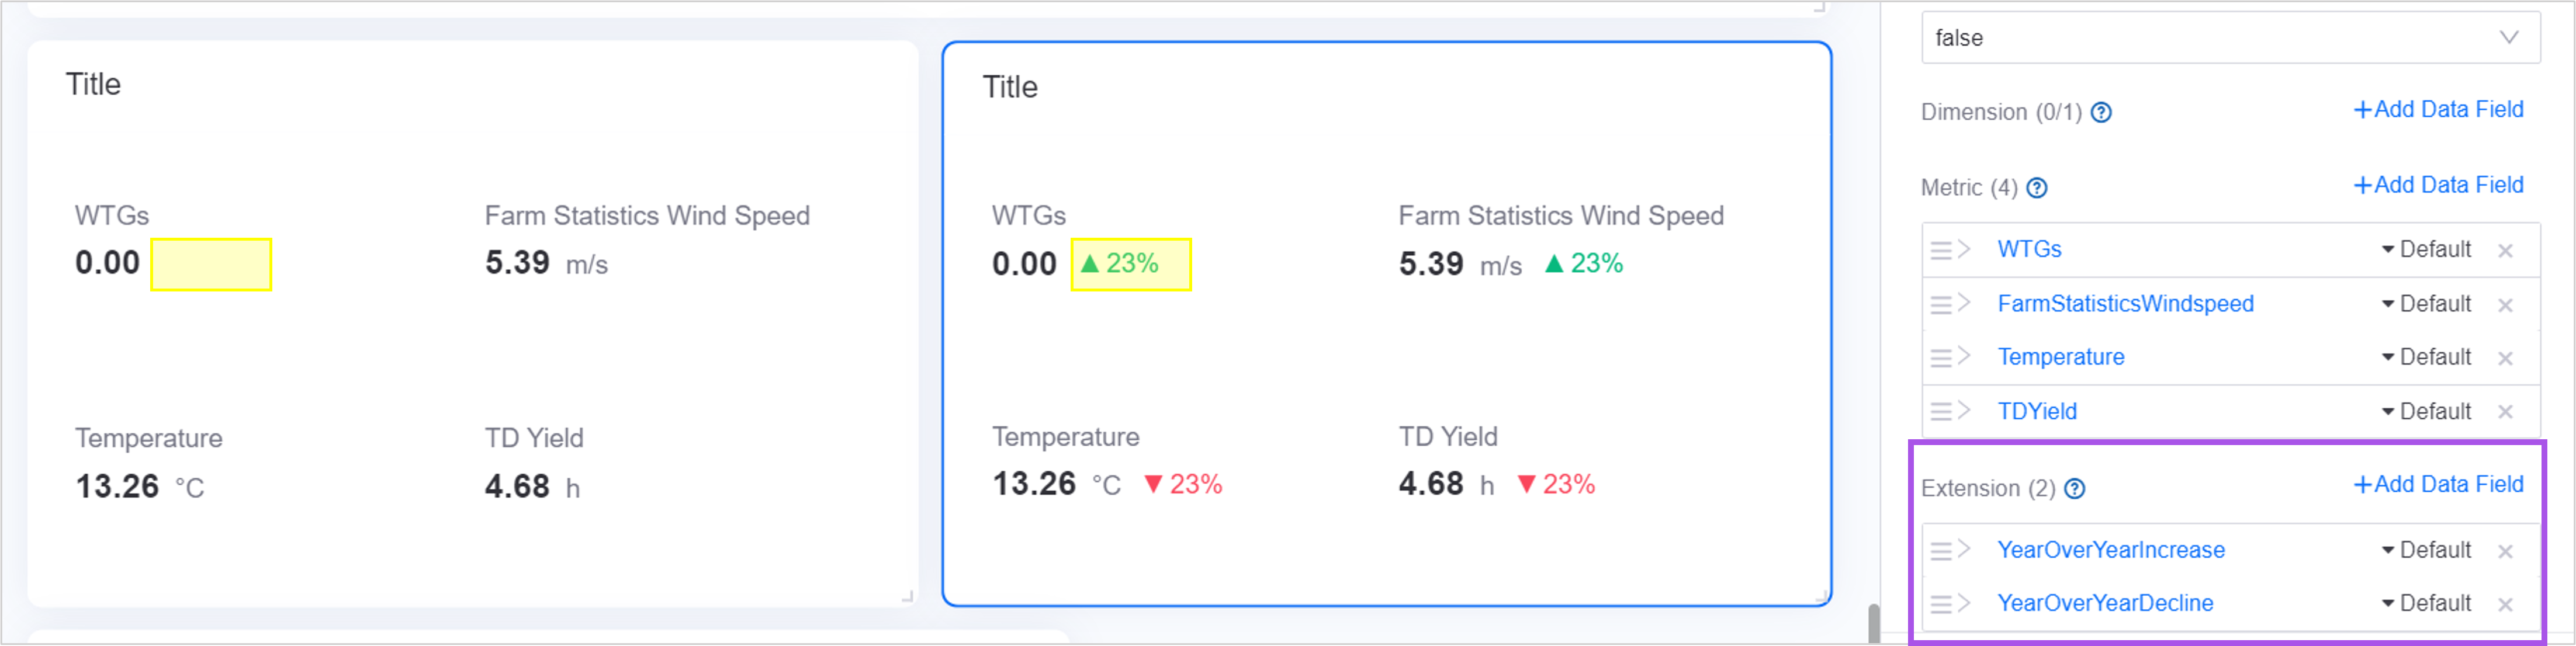Click the Extension help question icon
The width and height of the screenshot is (2576, 646).
[x=2075, y=489]
